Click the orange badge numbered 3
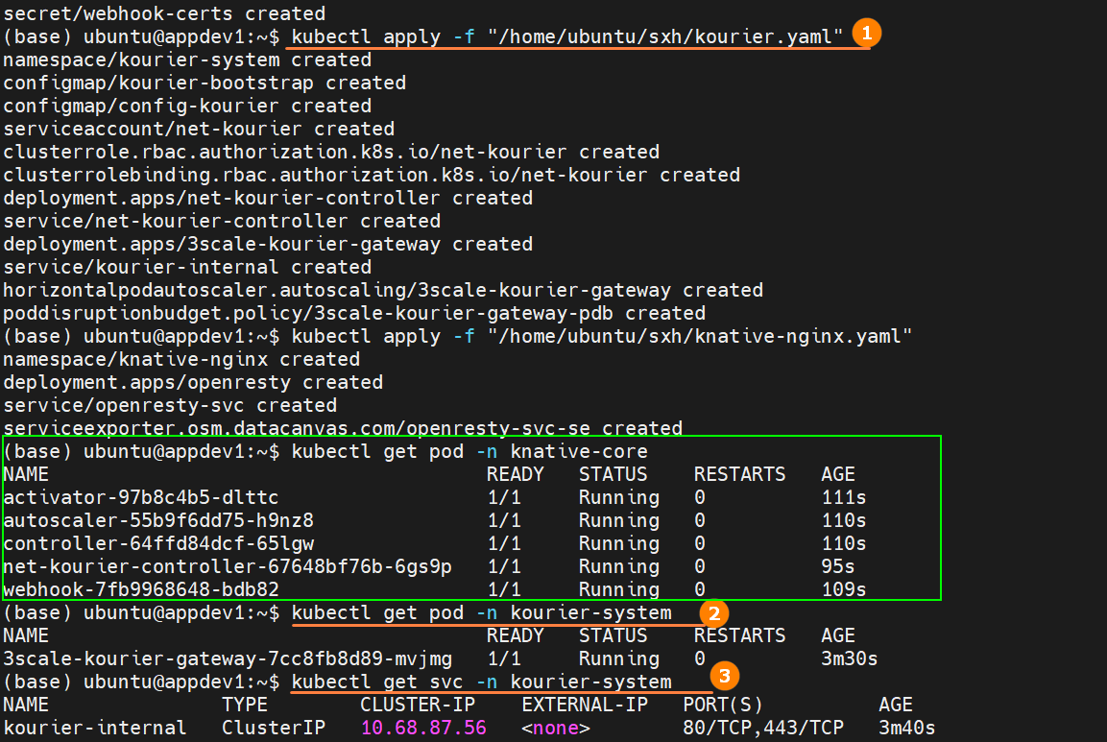This screenshot has width=1107, height=742. click(x=724, y=676)
